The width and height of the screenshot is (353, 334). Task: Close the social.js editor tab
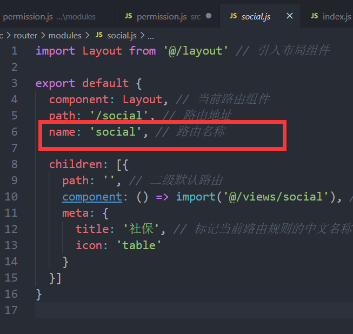coord(289,16)
